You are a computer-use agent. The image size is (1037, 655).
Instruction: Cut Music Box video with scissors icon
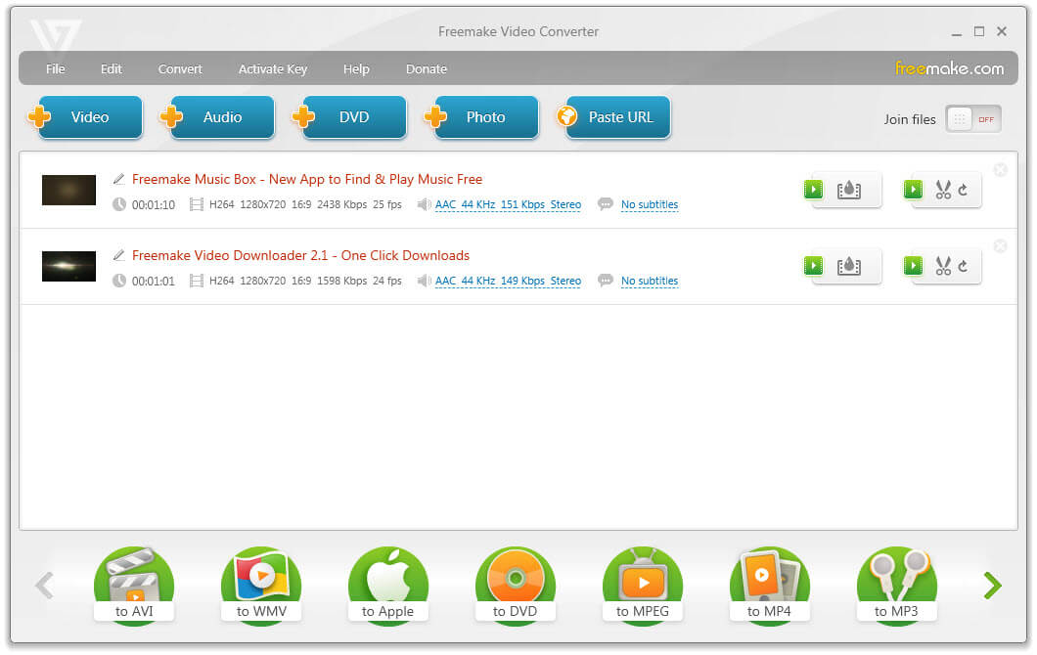tap(943, 190)
